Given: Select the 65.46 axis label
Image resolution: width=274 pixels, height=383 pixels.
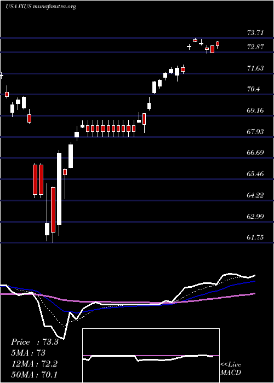Looking at the screenshot, I should tap(255, 174).
